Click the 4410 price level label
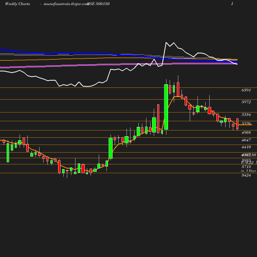The height and width of the screenshot is (257, 257). point(246,147)
